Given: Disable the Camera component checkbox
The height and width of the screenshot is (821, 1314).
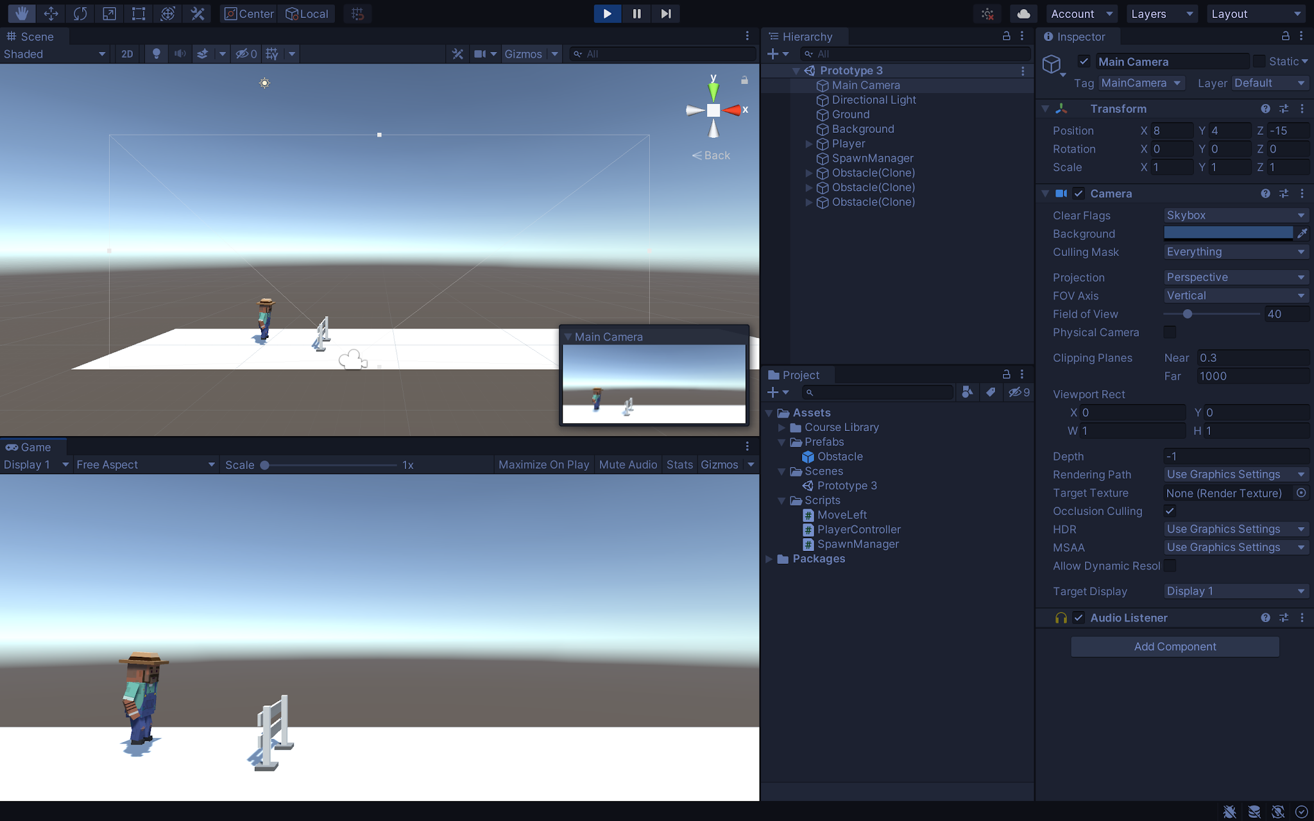Looking at the screenshot, I should pos(1079,193).
